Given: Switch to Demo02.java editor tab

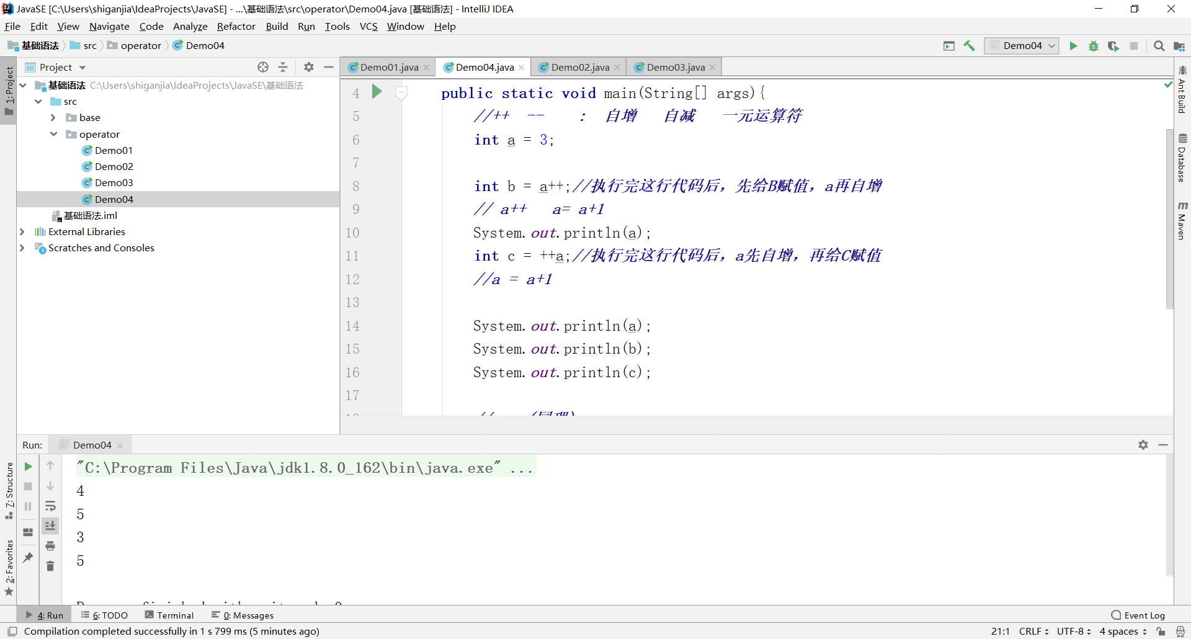Looking at the screenshot, I should [x=580, y=67].
